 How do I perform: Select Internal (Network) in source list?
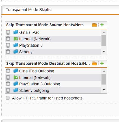point(53,39)
